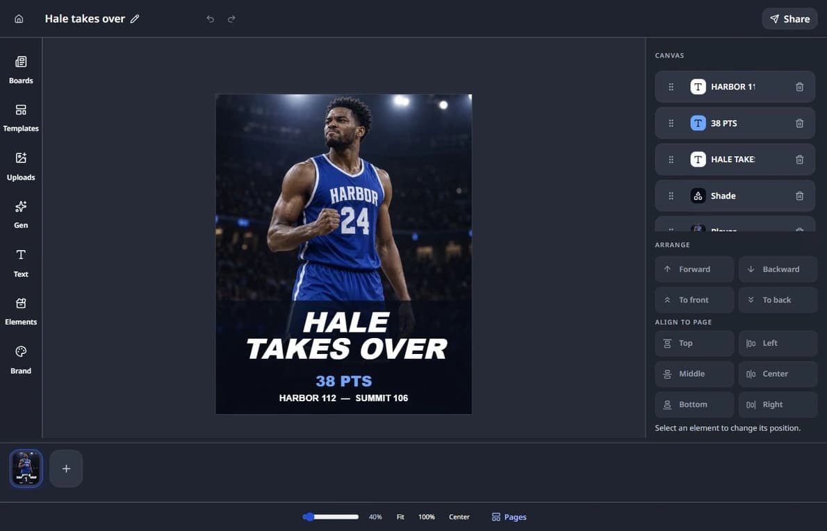Delete the Shade layer

[x=800, y=196]
